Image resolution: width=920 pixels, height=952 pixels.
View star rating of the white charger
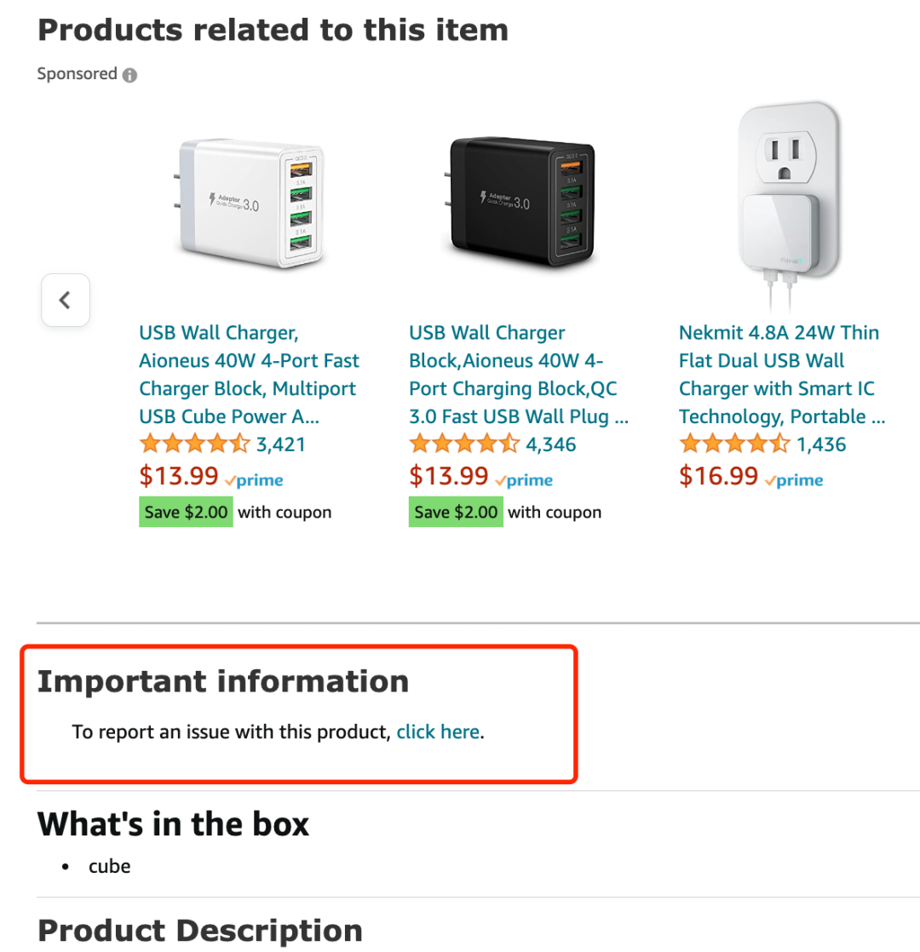tap(194, 444)
